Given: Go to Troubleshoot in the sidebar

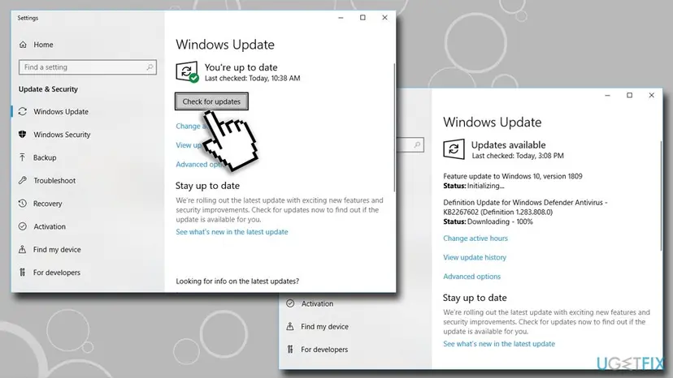Looking at the screenshot, I should 54,180.
